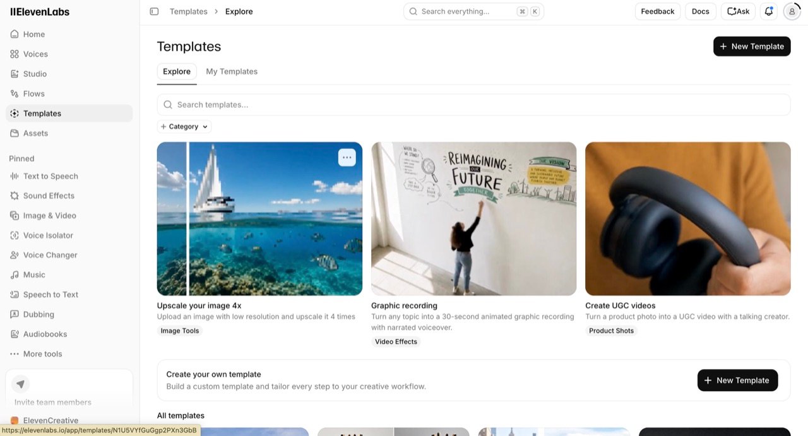
Task: Click the Upscale your image 4x title
Action: coord(199,305)
